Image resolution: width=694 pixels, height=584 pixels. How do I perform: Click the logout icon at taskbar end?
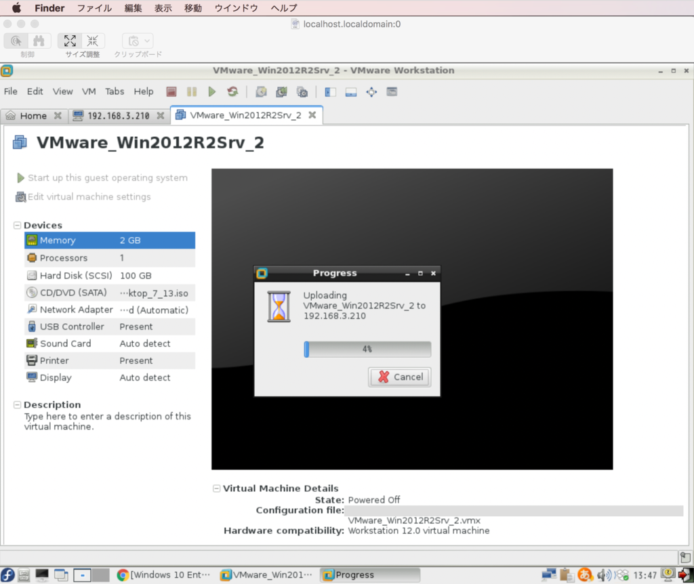(686, 575)
